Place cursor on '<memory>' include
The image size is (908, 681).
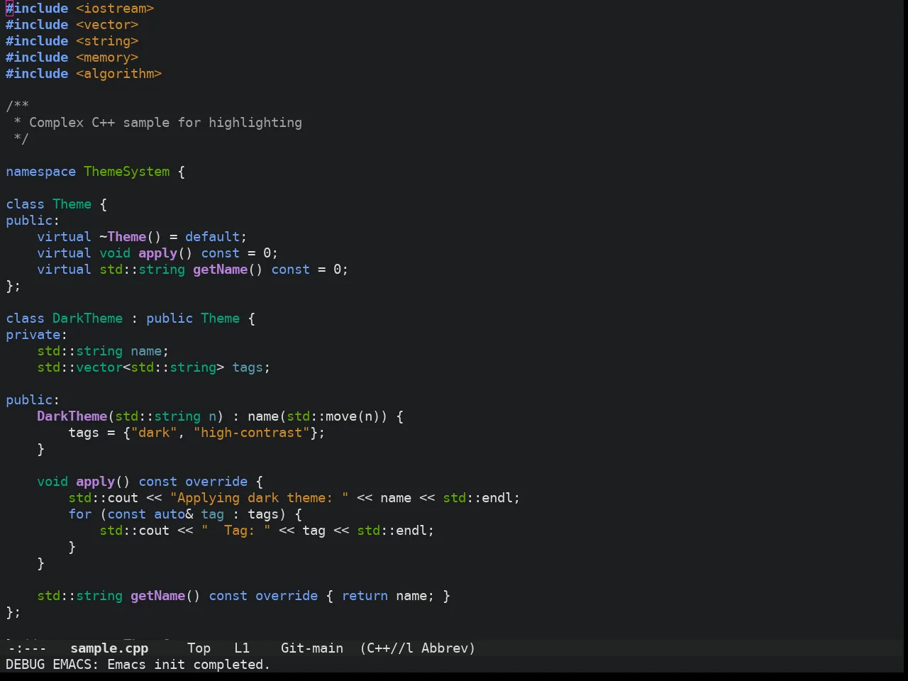pyautogui.click(x=107, y=57)
